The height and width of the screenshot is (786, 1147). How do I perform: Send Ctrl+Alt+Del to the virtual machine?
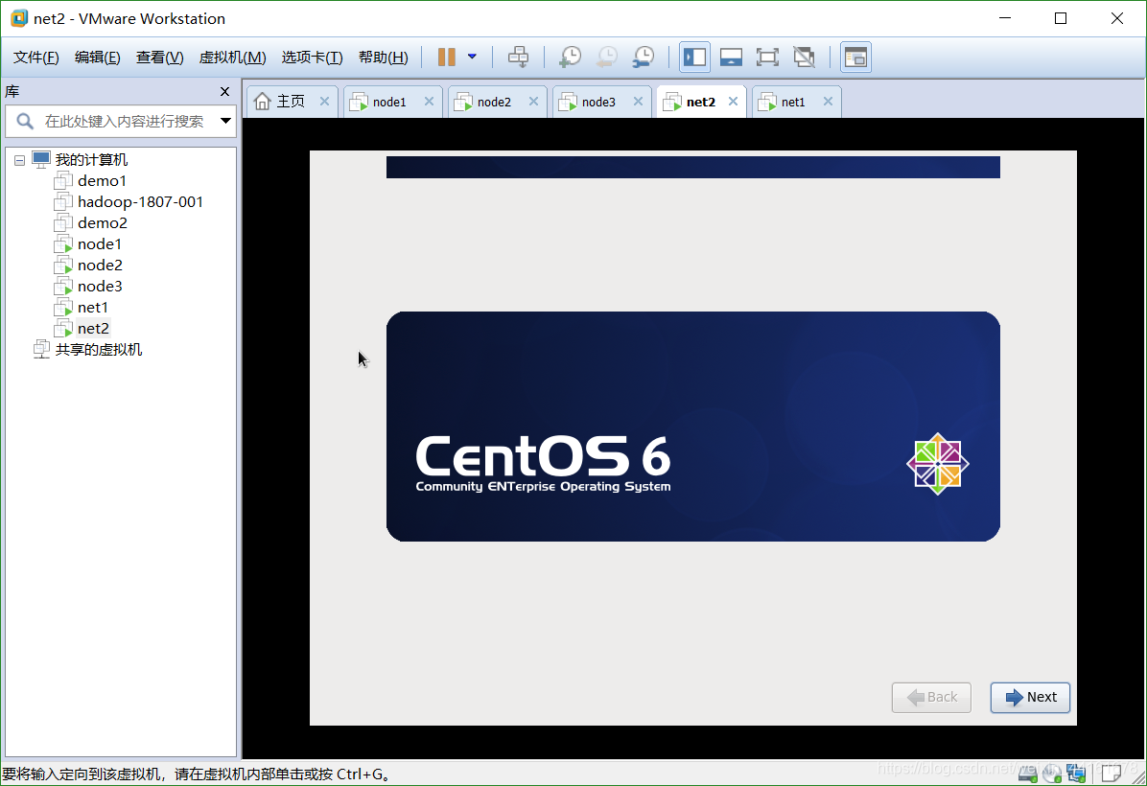(x=519, y=57)
